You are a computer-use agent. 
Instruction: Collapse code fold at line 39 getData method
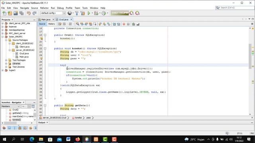pos(45,105)
